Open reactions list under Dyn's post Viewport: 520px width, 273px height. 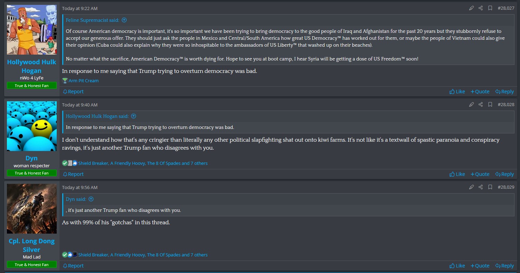pyautogui.click(x=142, y=163)
